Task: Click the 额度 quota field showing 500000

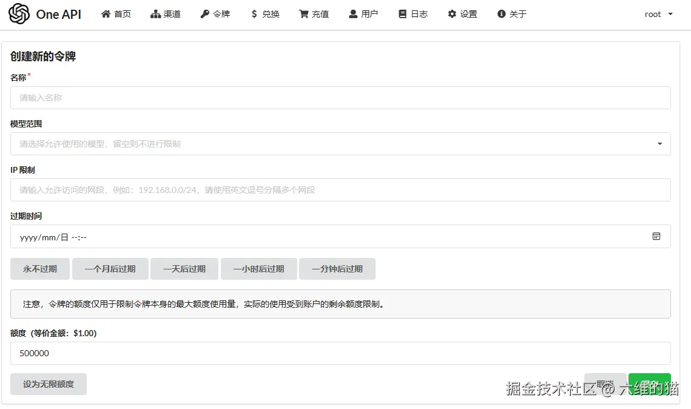Action: coord(340,353)
